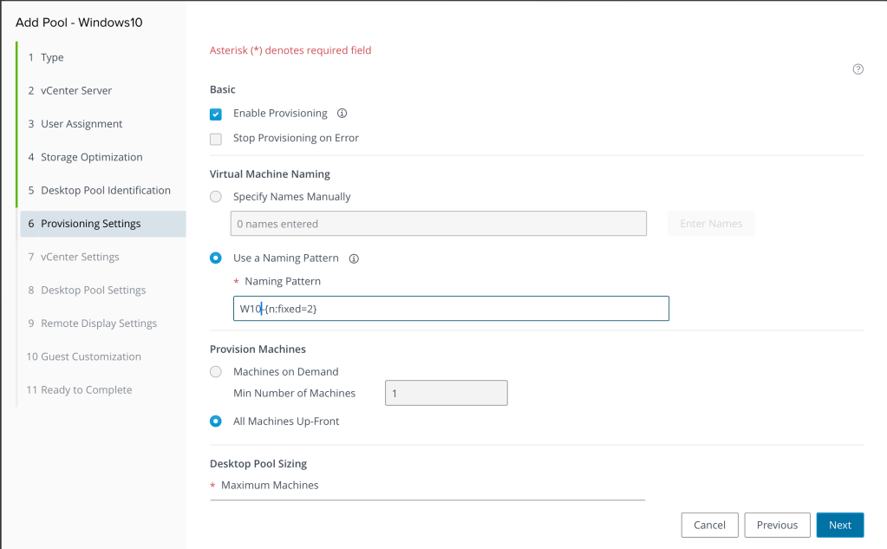The height and width of the screenshot is (549, 887).
Task: Click inside the Naming Pattern text field
Action: coord(451,309)
